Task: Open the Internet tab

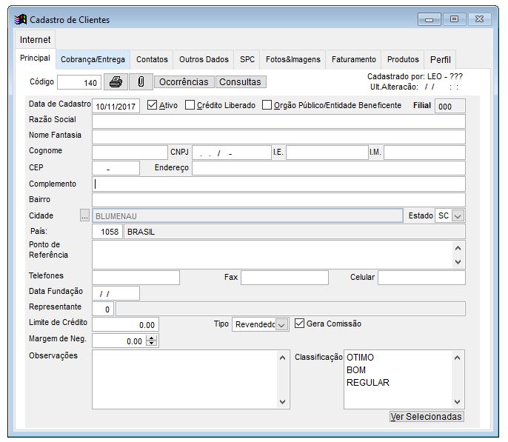Action: pyautogui.click(x=35, y=40)
